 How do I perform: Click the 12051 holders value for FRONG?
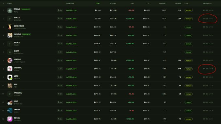(164, 10)
